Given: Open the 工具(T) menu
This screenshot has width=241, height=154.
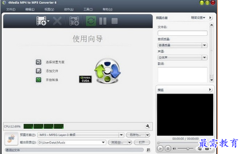Looking at the screenshot, I should click(88, 10).
